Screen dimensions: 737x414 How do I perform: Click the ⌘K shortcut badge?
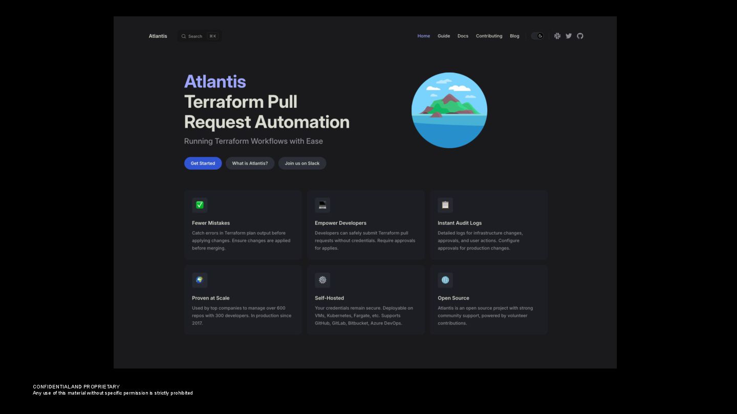point(212,36)
